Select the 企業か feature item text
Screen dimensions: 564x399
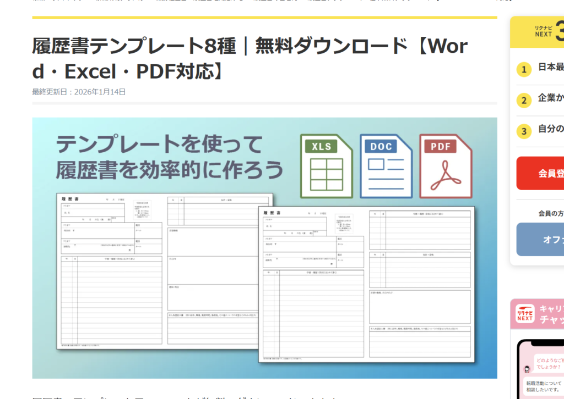550,98
